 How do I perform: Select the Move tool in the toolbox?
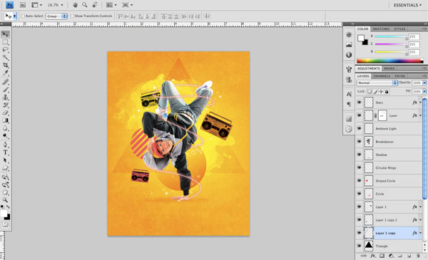coord(5,34)
